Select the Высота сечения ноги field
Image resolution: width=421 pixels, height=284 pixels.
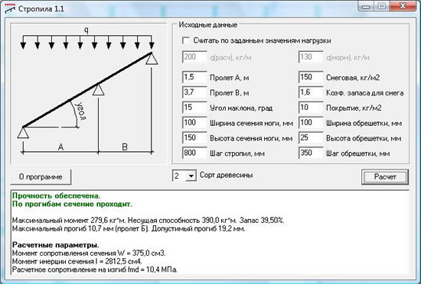point(194,138)
